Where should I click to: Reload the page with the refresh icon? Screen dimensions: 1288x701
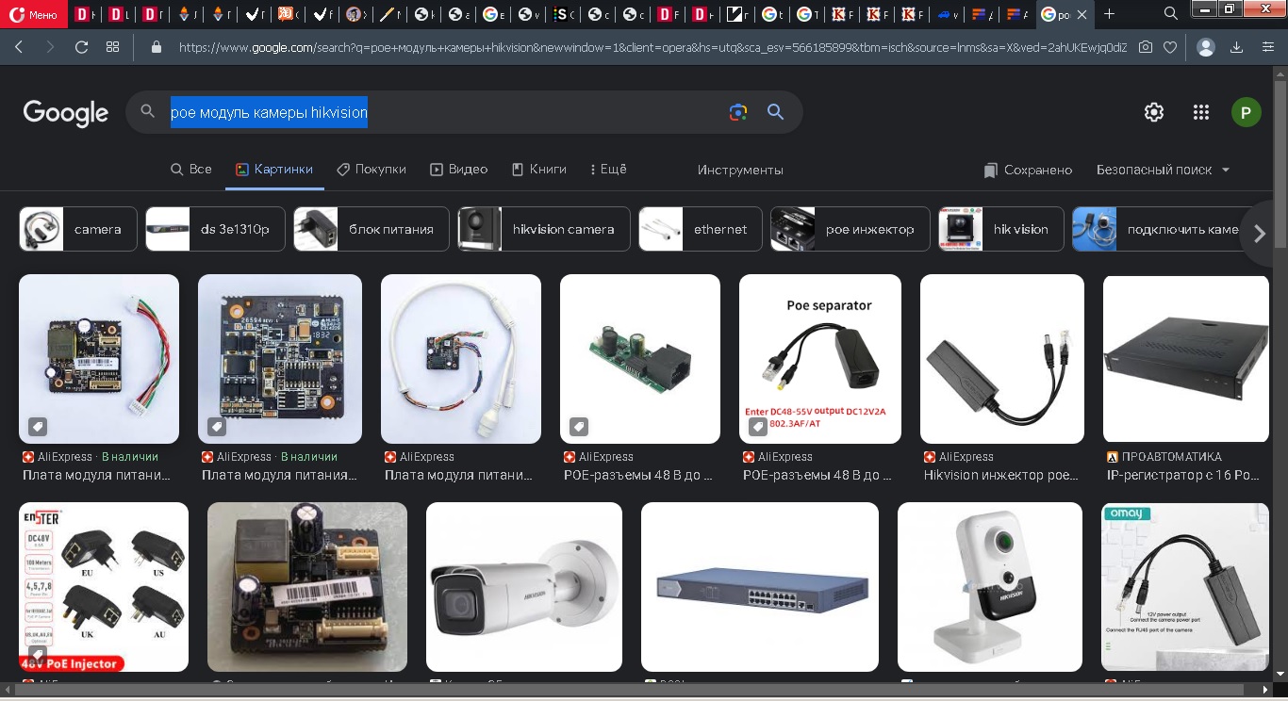click(x=82, y=47)
